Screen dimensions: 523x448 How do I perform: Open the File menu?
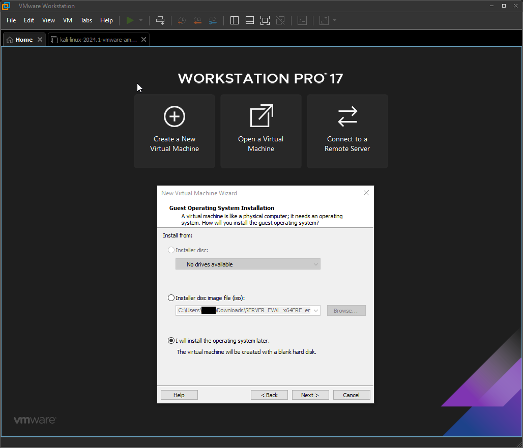(x=11, y=20)
